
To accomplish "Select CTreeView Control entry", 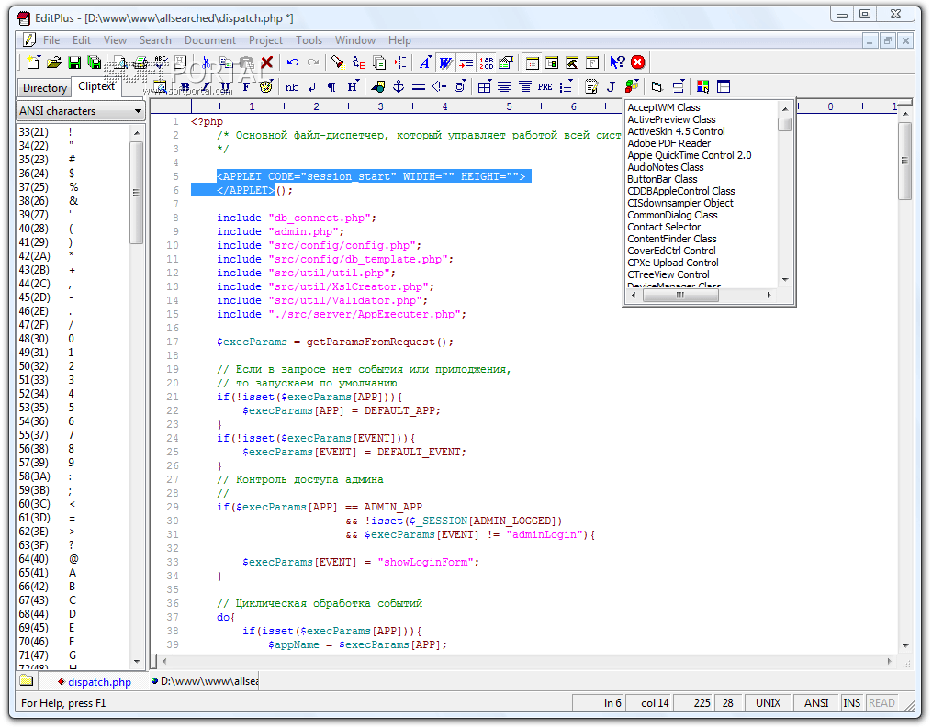I will pos(668,274).
